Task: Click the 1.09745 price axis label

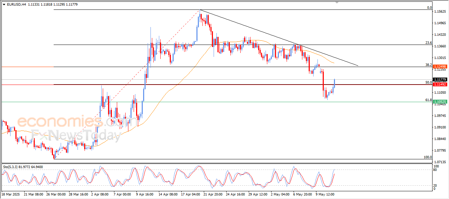Action: (440, 116)
